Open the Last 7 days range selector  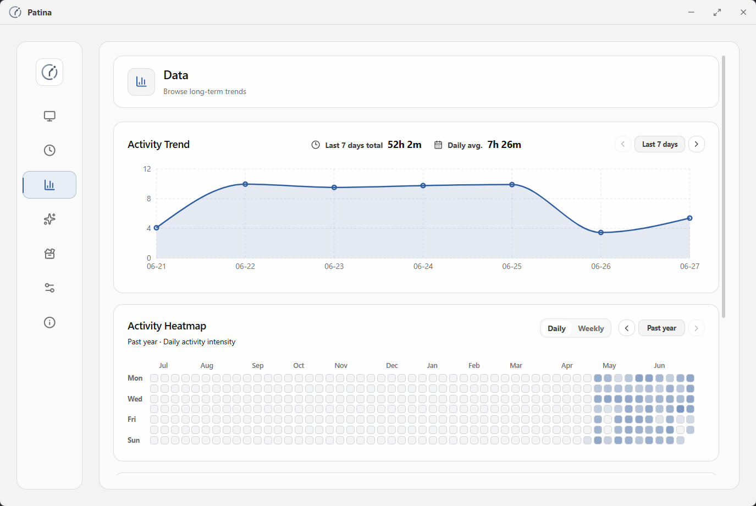(660, 144)
